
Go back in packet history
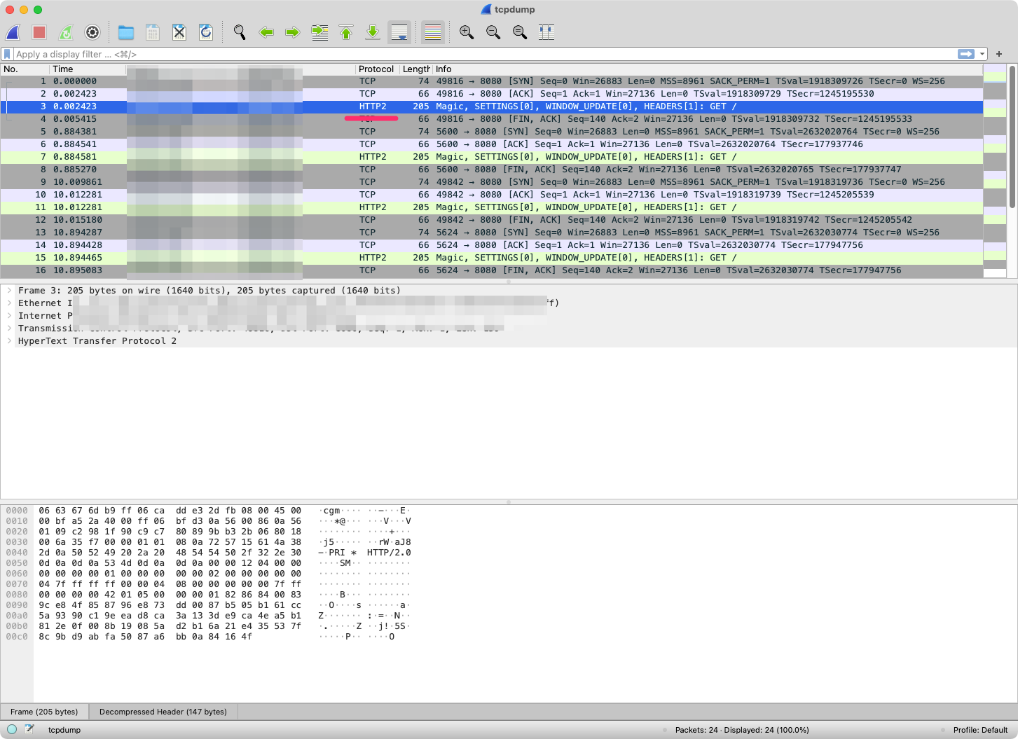pos(266,32)
